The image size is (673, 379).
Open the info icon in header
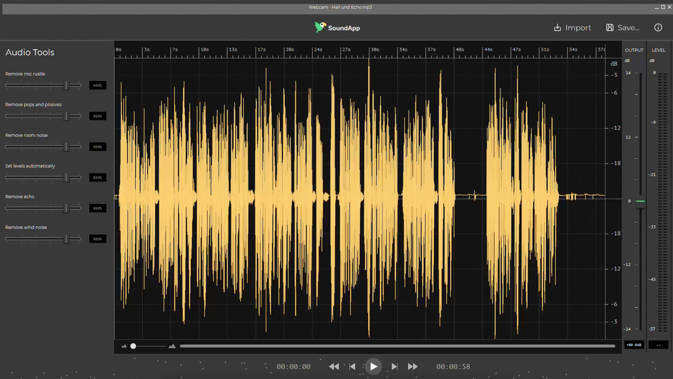(658, 28)
